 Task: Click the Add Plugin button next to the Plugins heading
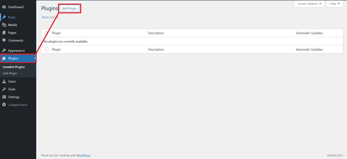coord(69,8)
